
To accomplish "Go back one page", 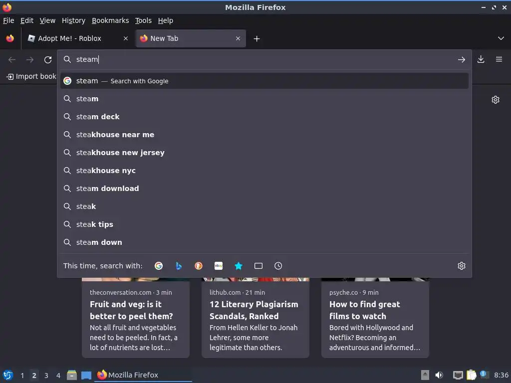I will coord(12,60).
